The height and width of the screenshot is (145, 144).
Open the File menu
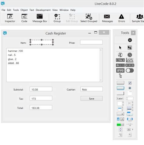click(x=3, y=10)
